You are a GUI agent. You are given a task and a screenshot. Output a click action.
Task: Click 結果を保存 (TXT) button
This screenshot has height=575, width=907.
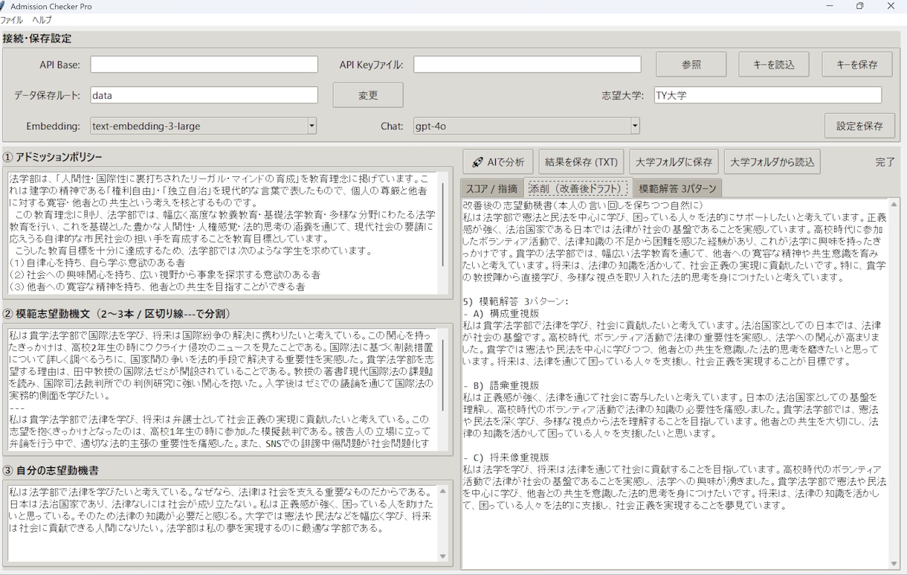(x=581, y=162)
